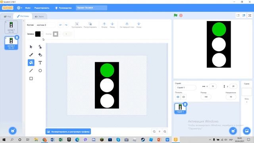Zoom in on the paint canvas
Screen dimensions: 254x143
point(165,131)
